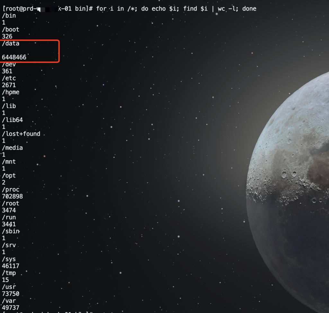
Task: Click the /boot directory line
Action: 11,30
